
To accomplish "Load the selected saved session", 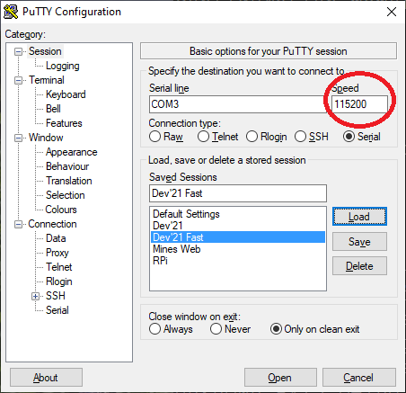I will coord(359,217).
